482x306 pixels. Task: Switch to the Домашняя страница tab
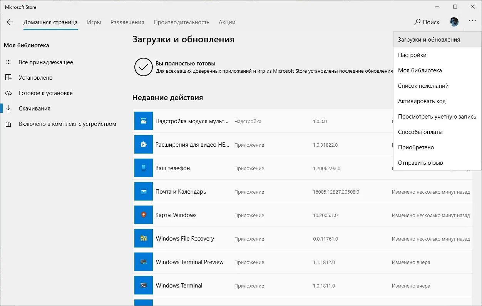50,22
